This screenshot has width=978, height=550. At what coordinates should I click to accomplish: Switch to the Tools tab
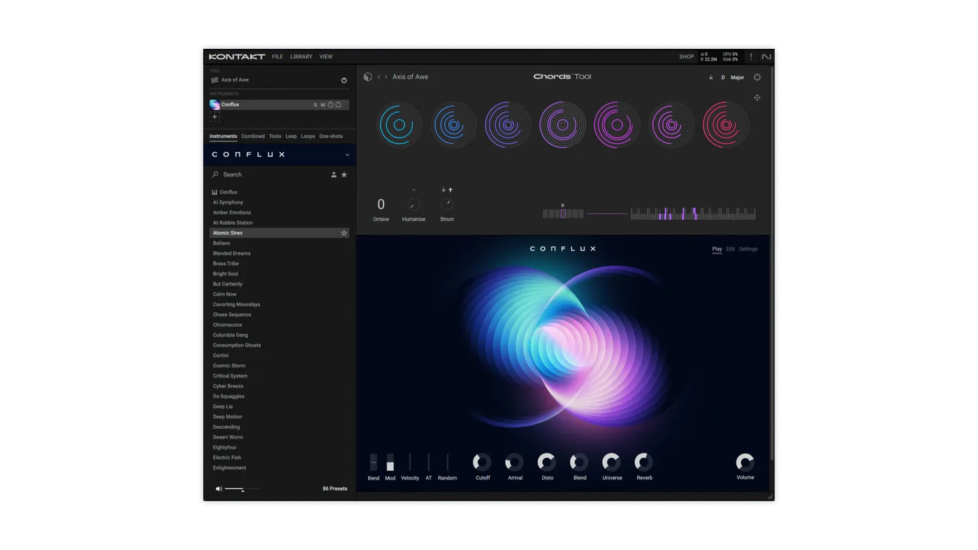pyautogui.click(x=275, y=136)
